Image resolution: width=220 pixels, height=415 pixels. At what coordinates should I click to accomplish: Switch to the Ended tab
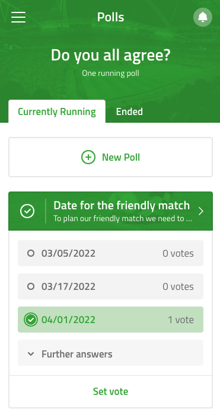click(x=129, y=111)
